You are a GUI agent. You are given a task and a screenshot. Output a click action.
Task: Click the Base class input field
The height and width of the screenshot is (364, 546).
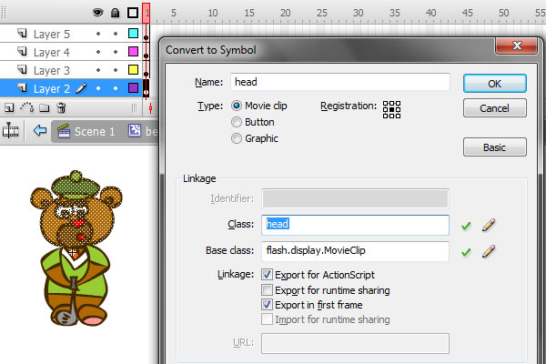click(355, 251)
